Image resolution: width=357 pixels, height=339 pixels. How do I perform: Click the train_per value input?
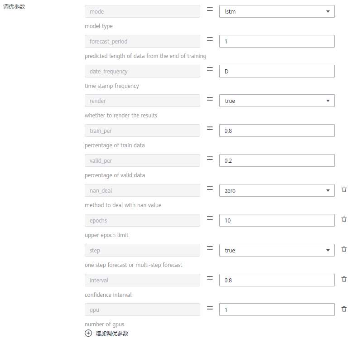point(276,131)
